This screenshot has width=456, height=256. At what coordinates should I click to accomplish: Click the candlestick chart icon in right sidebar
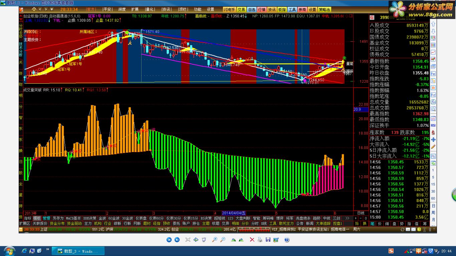(x=433, y=59)
